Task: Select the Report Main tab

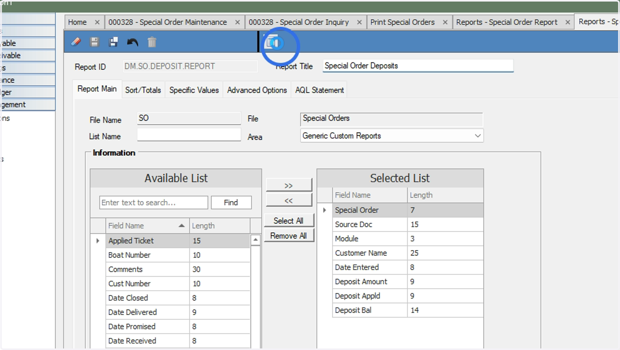Action: [x=97, y=89]
